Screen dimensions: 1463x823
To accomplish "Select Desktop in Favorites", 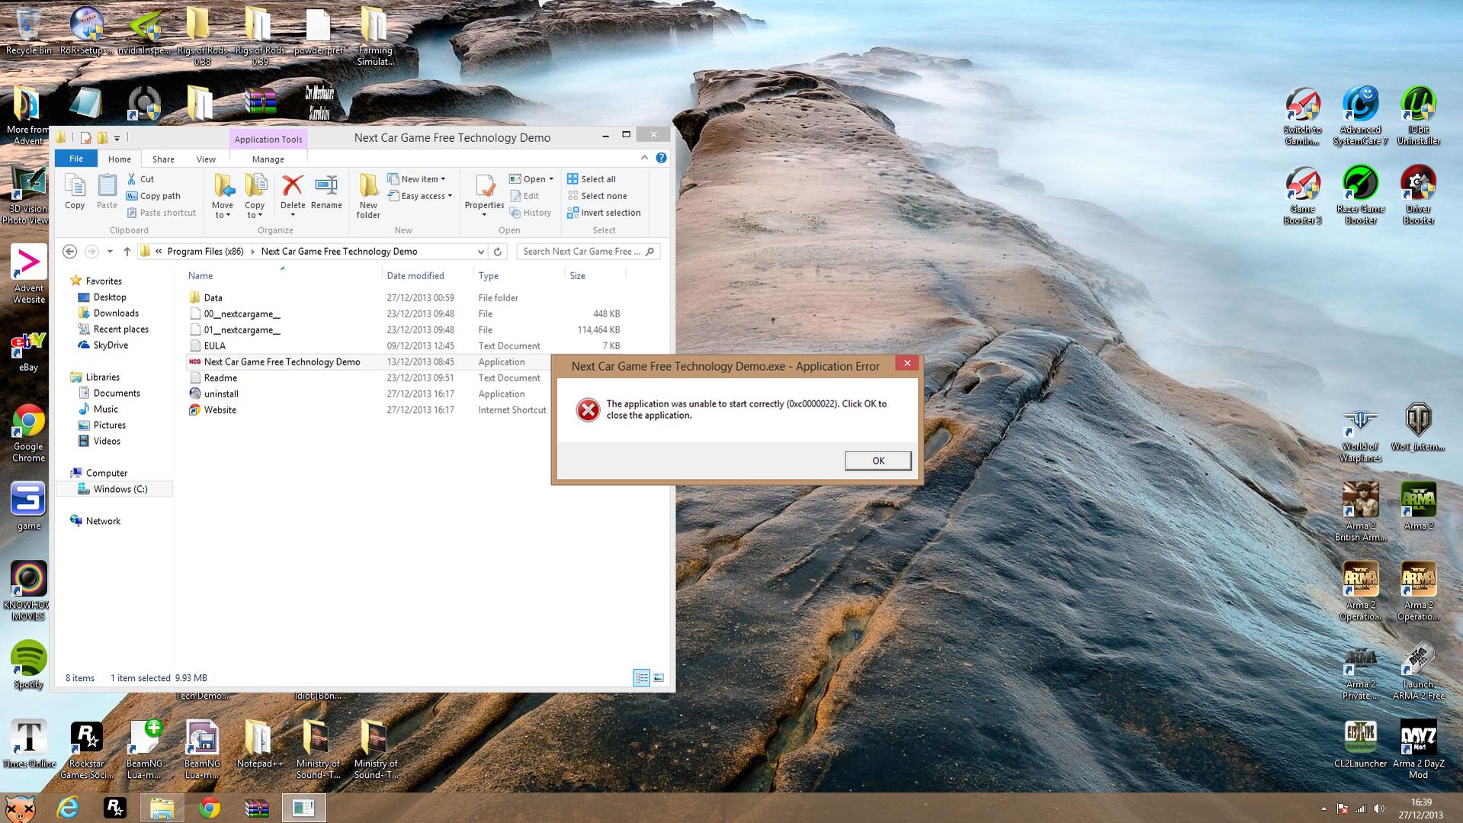I will 110,297.
